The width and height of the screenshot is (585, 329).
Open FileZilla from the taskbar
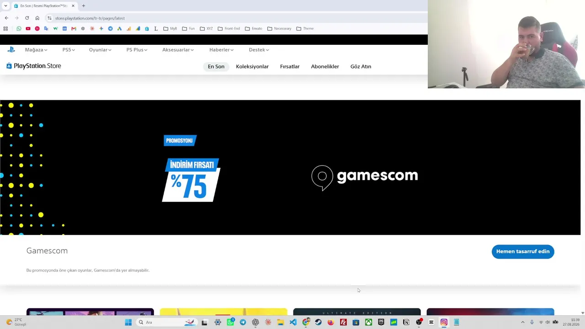coord(343,323)
